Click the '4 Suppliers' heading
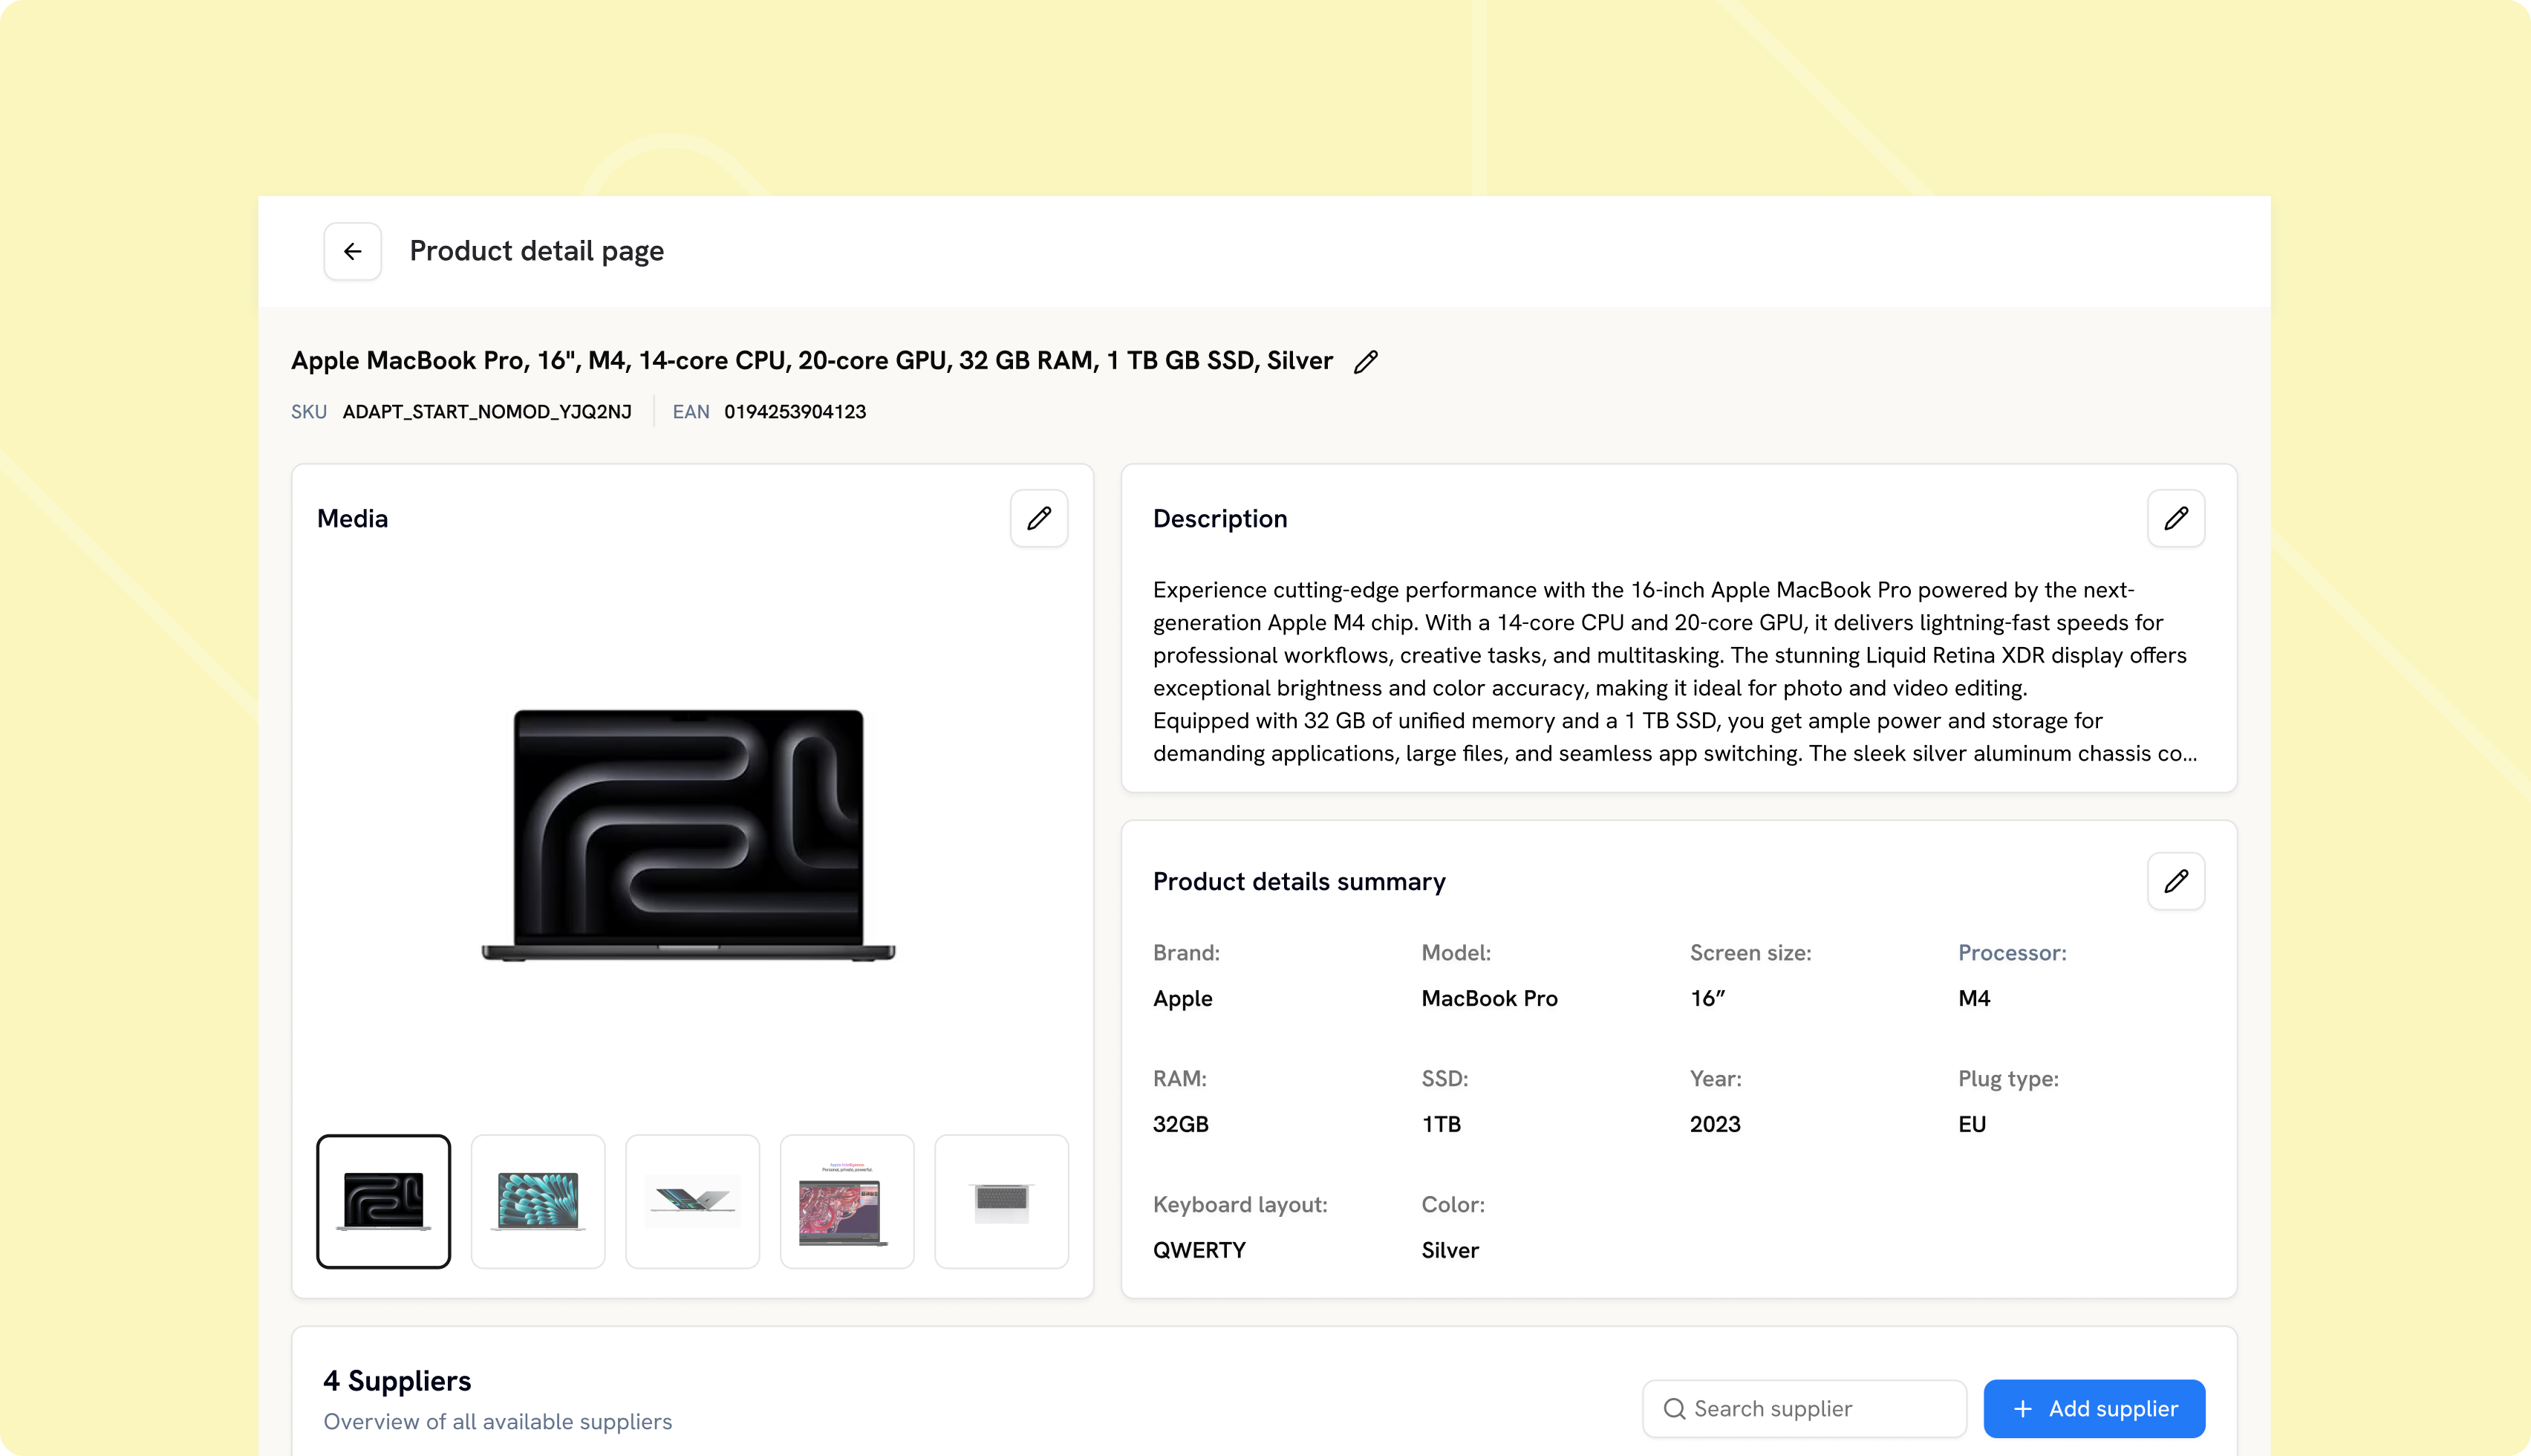2531x1456 pixels. (397, 1381)
